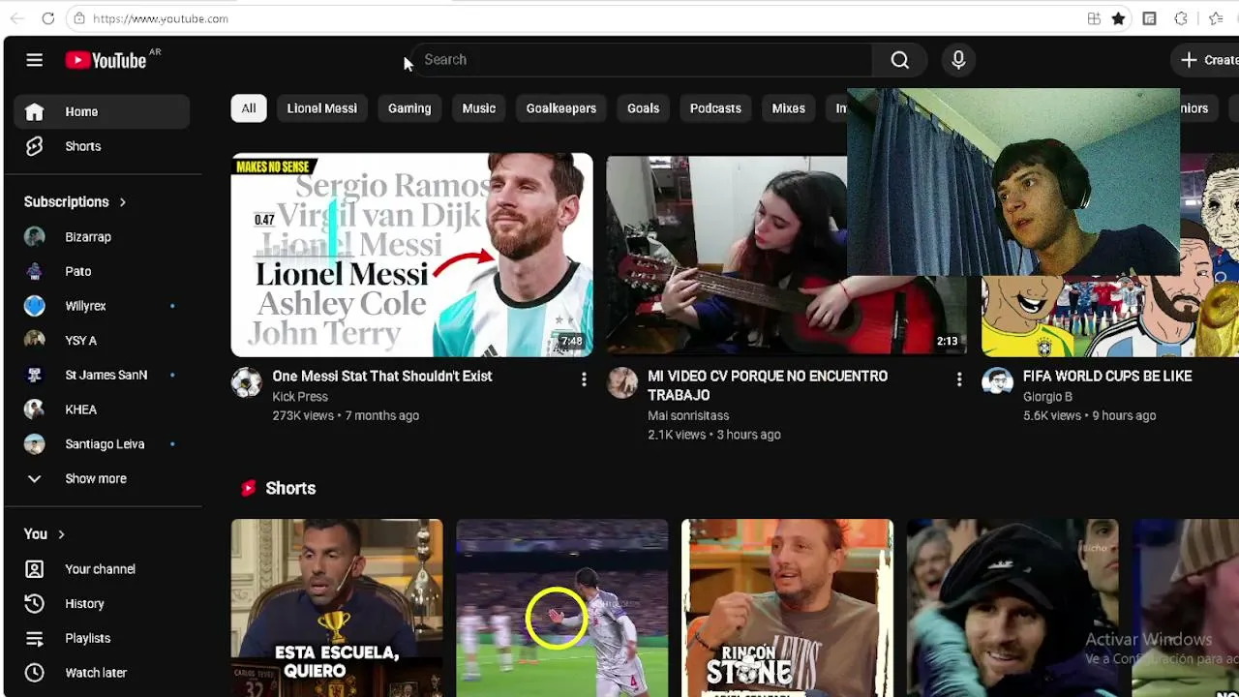Open the RINCON STONE short

787,608
